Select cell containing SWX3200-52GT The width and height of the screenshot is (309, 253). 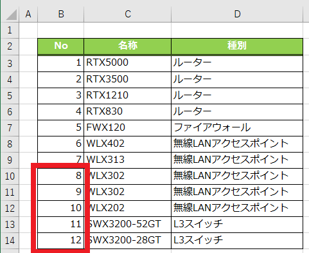[128, 225]
